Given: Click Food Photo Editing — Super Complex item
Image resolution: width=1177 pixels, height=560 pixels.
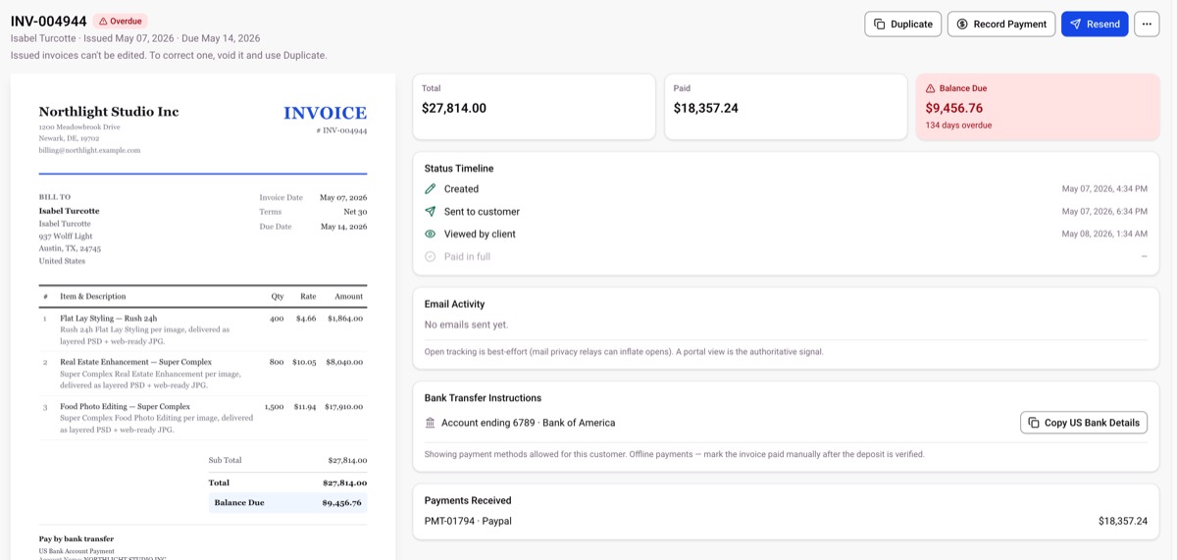Looking at the screenshot, I should point(125,406).
